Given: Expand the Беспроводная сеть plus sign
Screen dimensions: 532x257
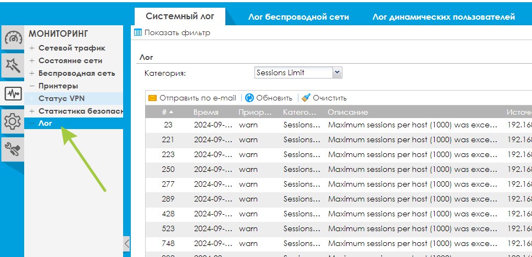Looking at the screenshot, I should pos(32,73).
